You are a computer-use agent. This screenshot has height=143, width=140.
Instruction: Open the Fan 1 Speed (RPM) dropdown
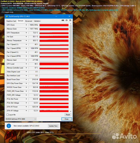[x=26, y=48]
